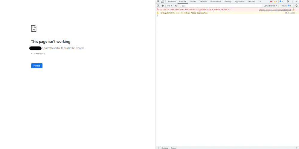Open console settings gear icon

pos(296,6)
